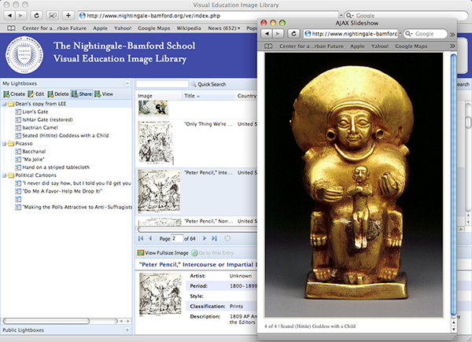Click the View lightbox button
472x342 pixels.
coord(104,94)
